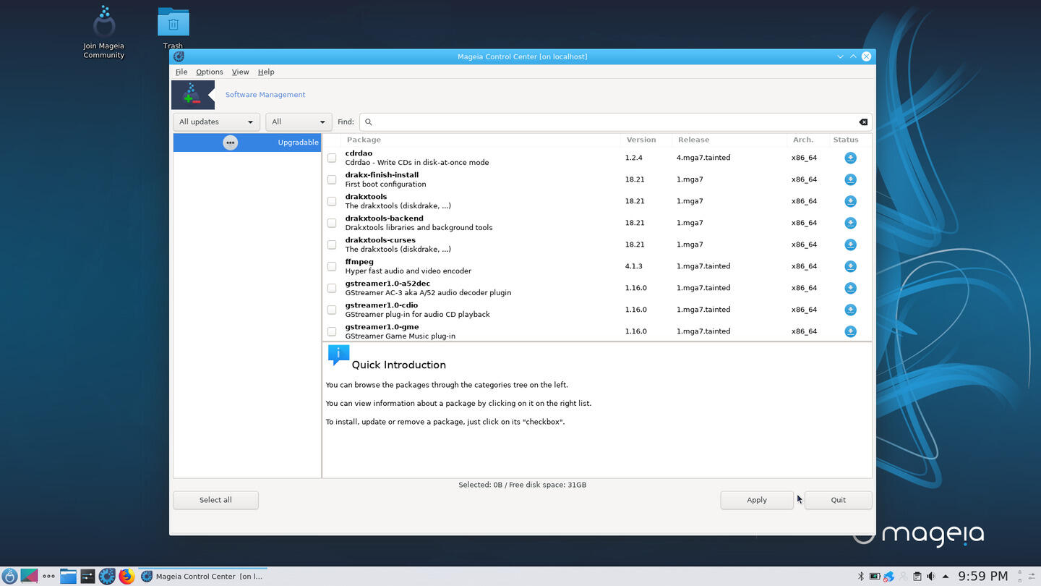
Task: Click the Quit button
Action: (838, 500)
